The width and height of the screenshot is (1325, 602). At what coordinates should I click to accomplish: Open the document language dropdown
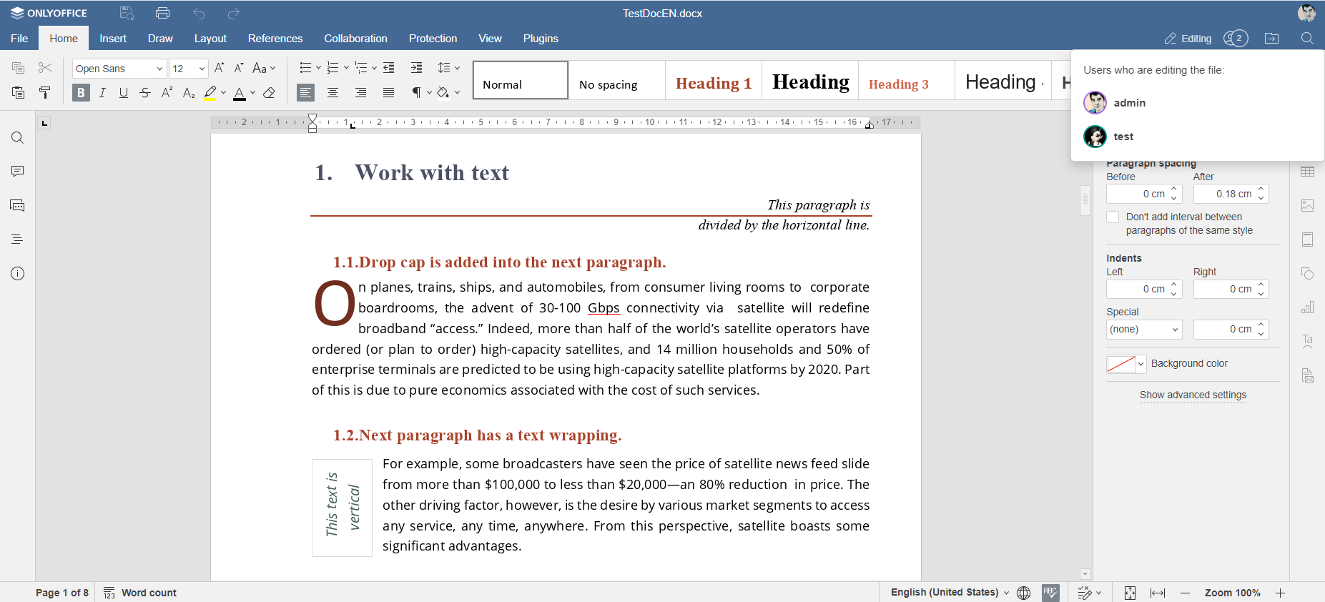coord(949,593)
